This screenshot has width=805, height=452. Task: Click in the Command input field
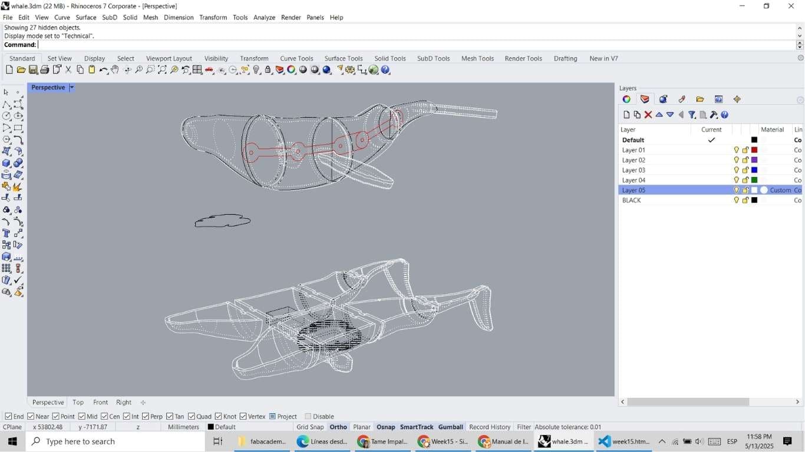pyautogui.click(x=416, y=45)
